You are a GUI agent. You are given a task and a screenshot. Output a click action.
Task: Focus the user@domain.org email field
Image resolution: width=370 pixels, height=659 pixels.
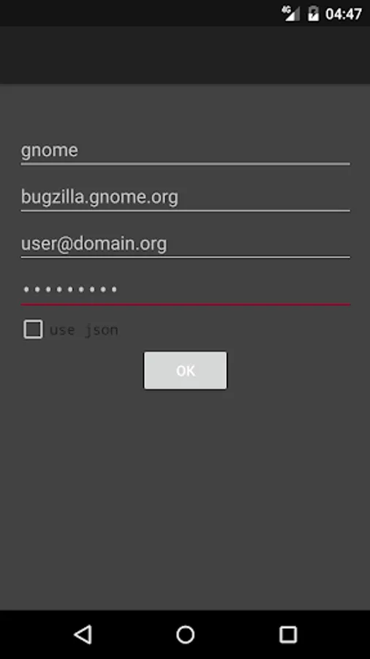tap(185, 244)
